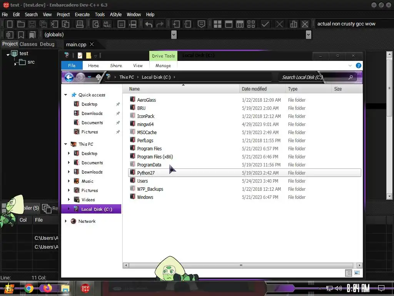Click the Delete Profiling Information icon
This screenshot has height=296, width=394.
pyautogui.click(x=305, y=24)
